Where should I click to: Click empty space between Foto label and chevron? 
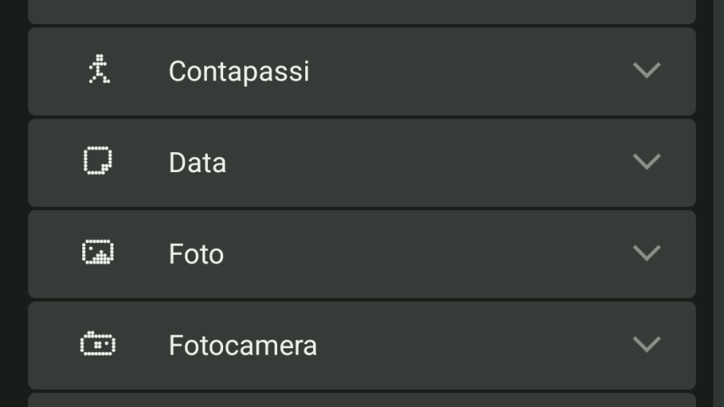(x=428, y=254)
